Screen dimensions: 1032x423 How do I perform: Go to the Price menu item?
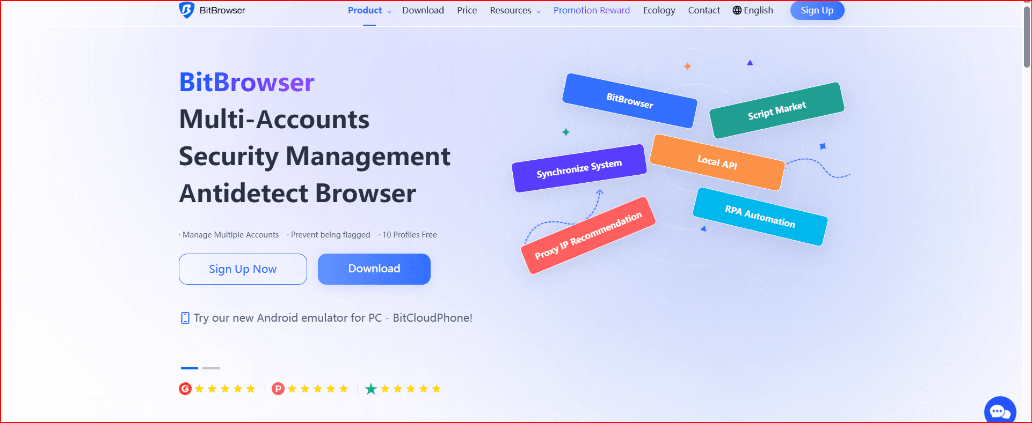pos(467,10)
